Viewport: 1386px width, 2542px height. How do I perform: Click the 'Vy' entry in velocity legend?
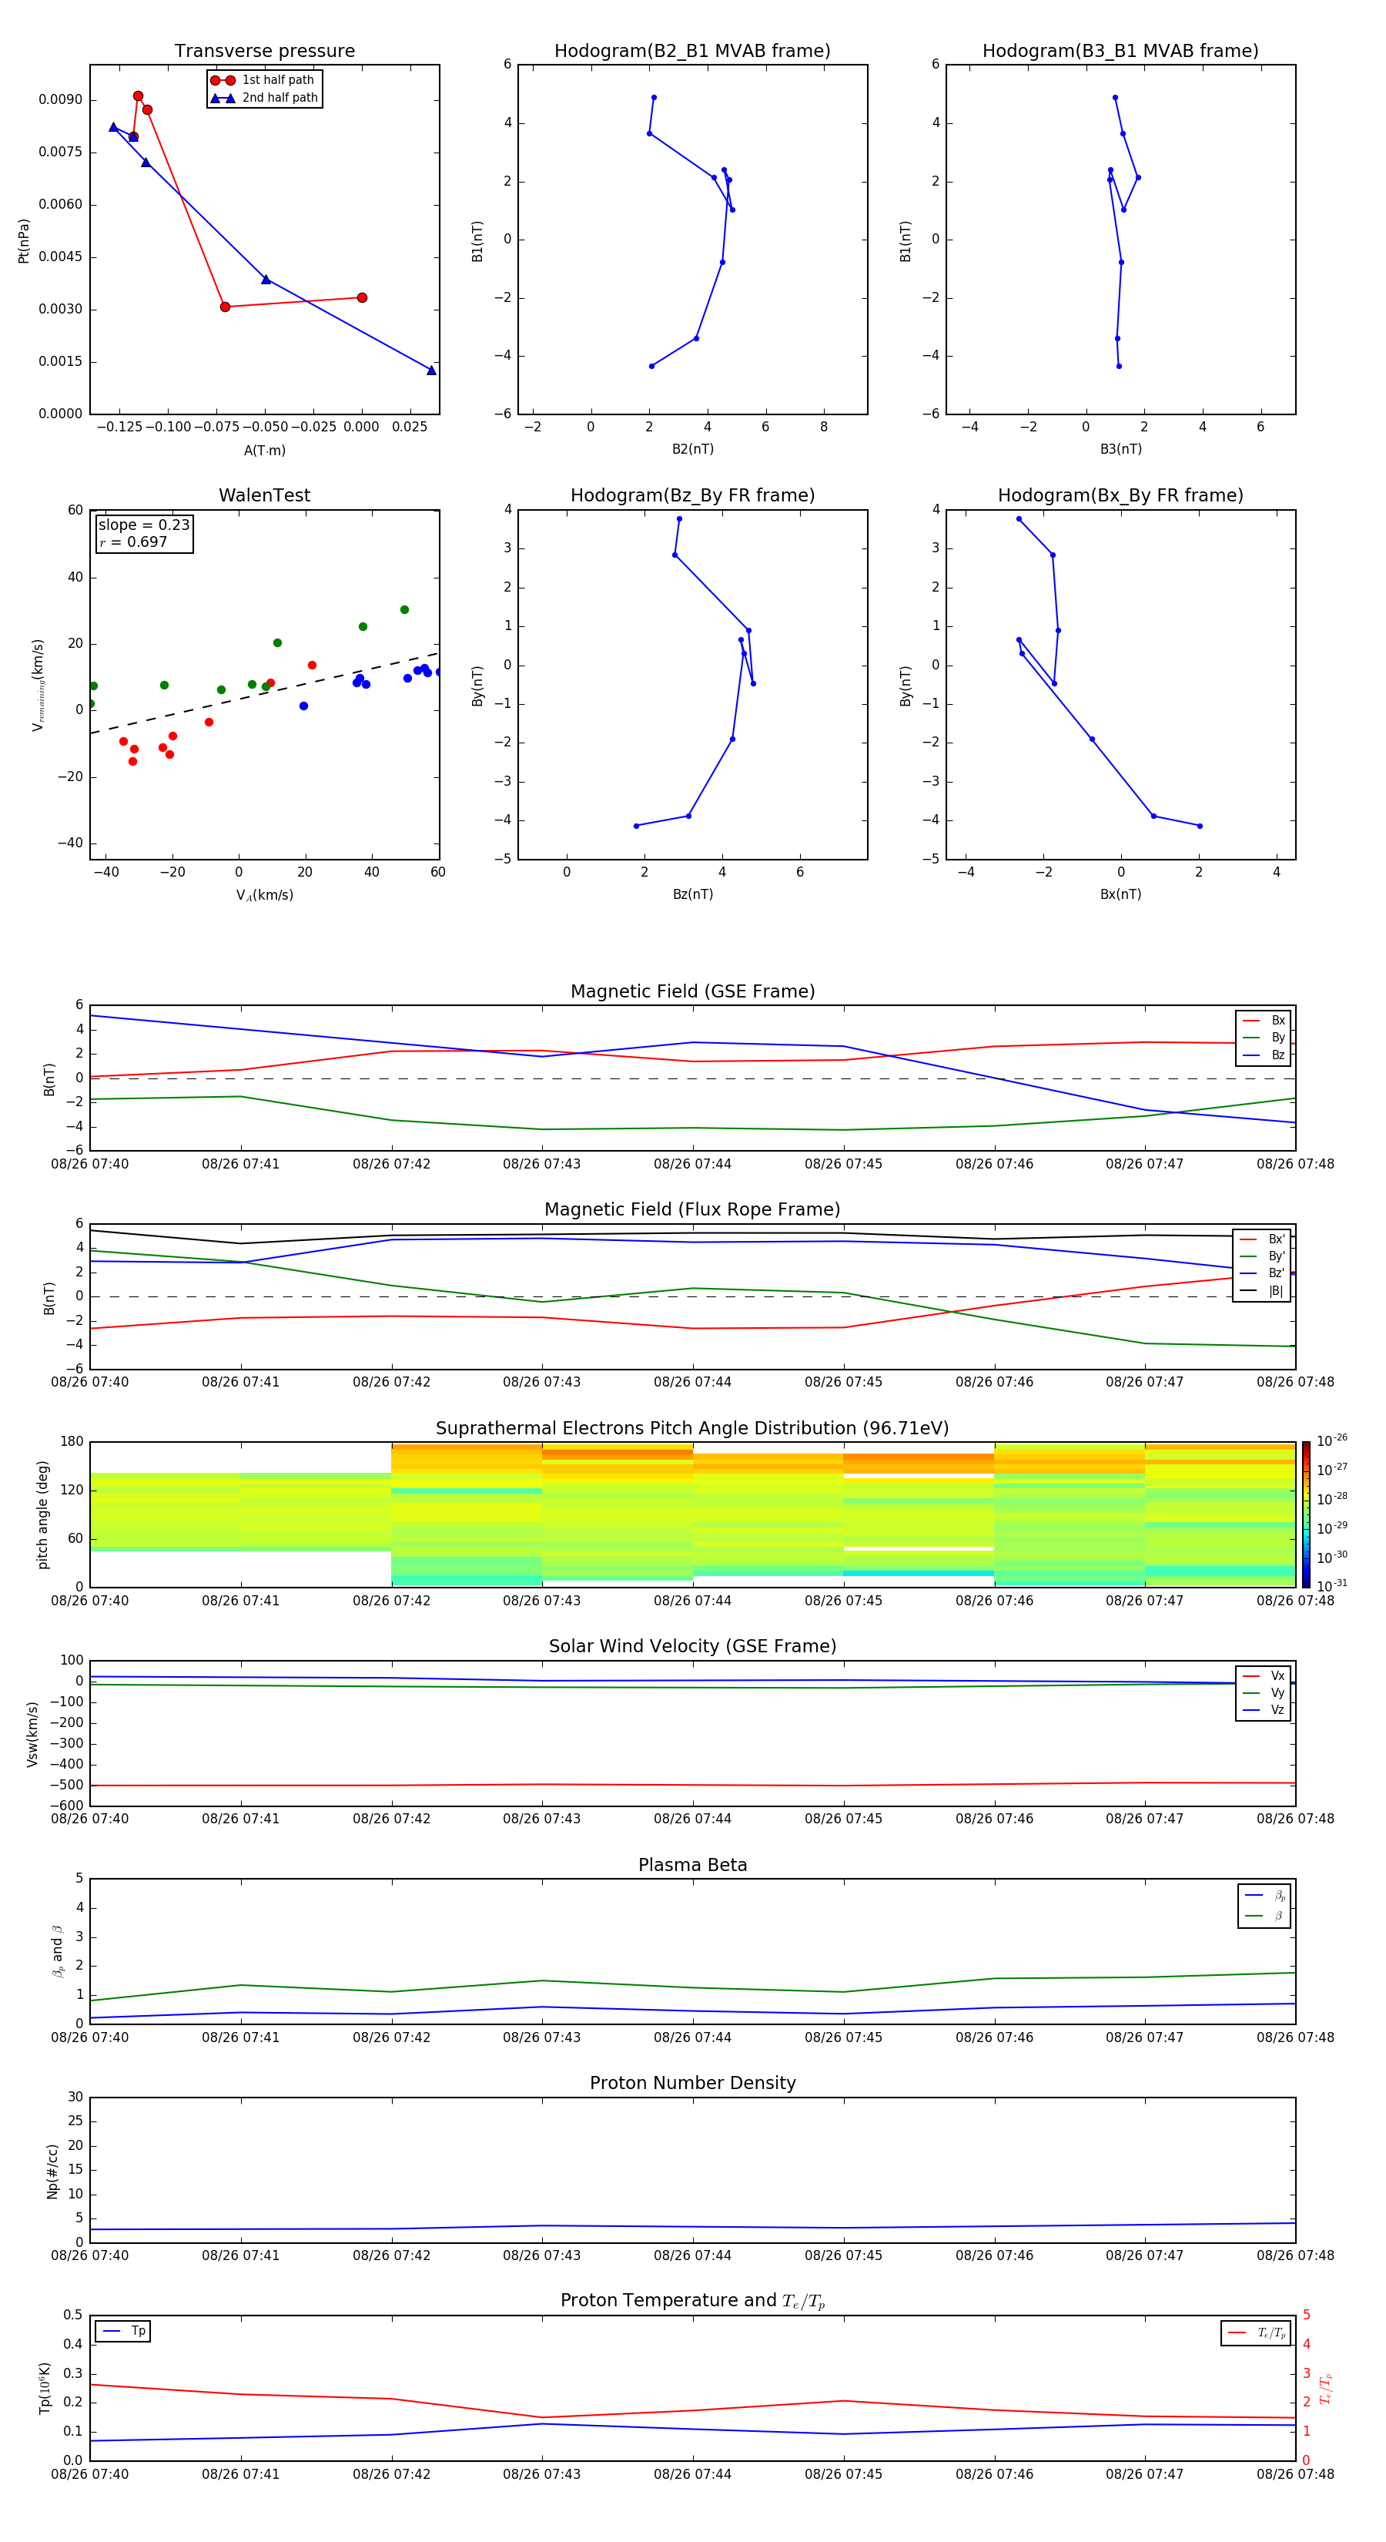(x=1264, y=1692)
